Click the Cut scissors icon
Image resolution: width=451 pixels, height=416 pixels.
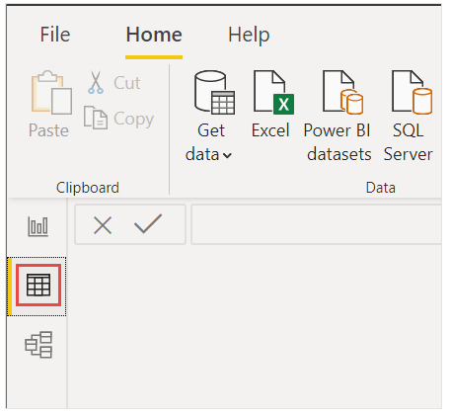click(96, 82)
